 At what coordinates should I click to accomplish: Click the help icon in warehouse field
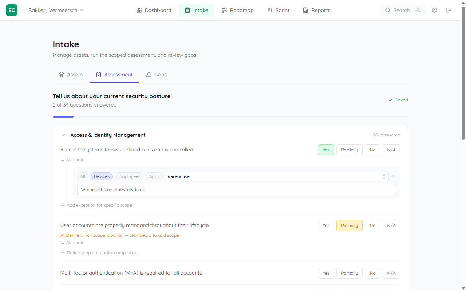384,176
